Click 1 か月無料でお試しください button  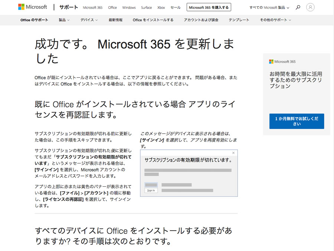pos(297,121)
